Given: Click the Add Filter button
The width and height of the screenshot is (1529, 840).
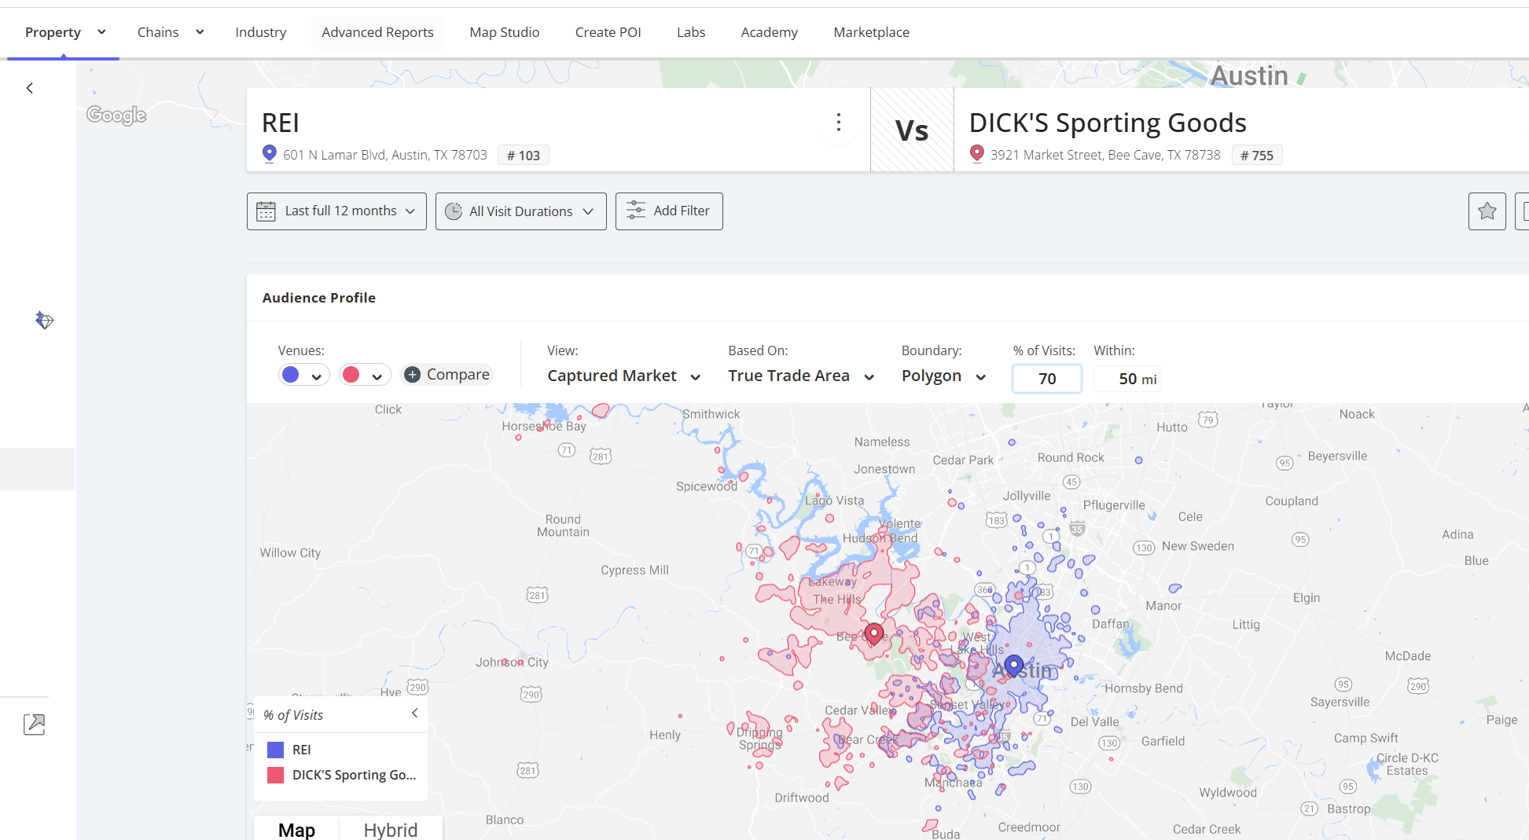Looking at the screenshot, I should point(669,211).
